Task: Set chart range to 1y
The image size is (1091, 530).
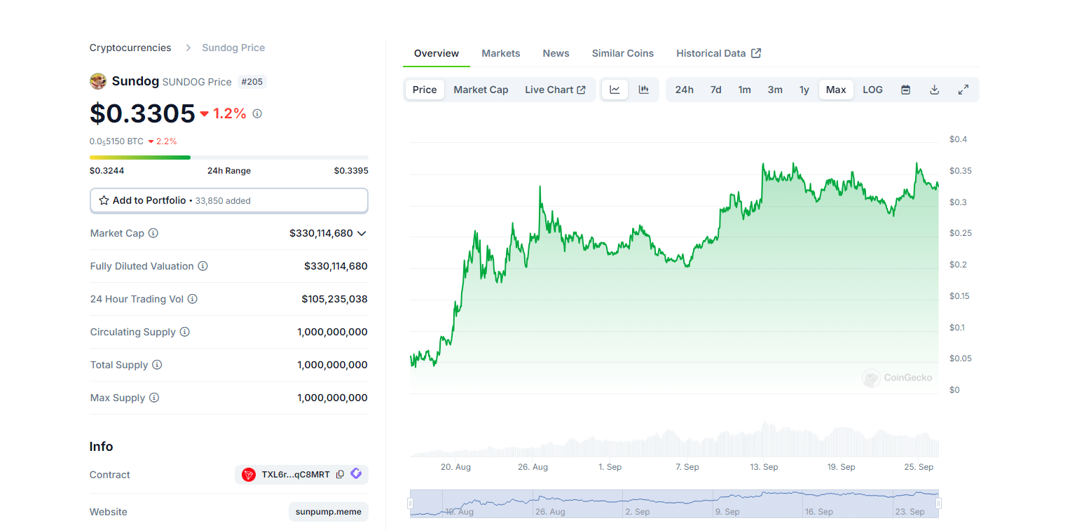Action: click(804, 90)
